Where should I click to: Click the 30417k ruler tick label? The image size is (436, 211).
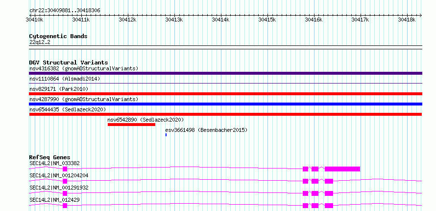(361, 20)
